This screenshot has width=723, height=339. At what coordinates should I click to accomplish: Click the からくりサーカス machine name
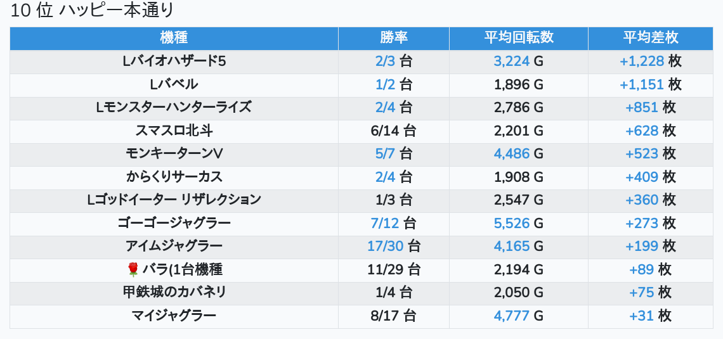pyautogui.click(x=174, y=176)
